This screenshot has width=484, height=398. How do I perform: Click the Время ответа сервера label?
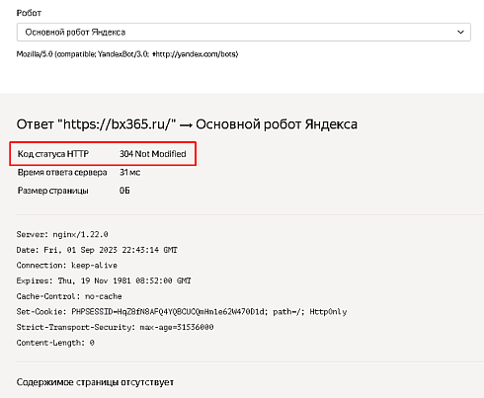62,172
